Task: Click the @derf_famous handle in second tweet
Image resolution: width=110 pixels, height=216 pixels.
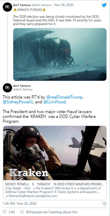Action: click(x=23, y=89)
